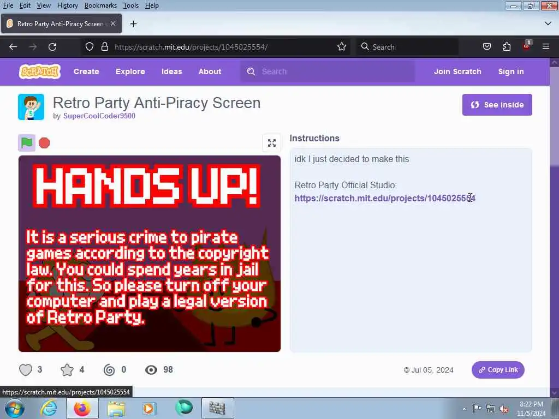This screenshot has height=419, width=559.
Task: Click the network tray icon
Action: coord(491,409)
